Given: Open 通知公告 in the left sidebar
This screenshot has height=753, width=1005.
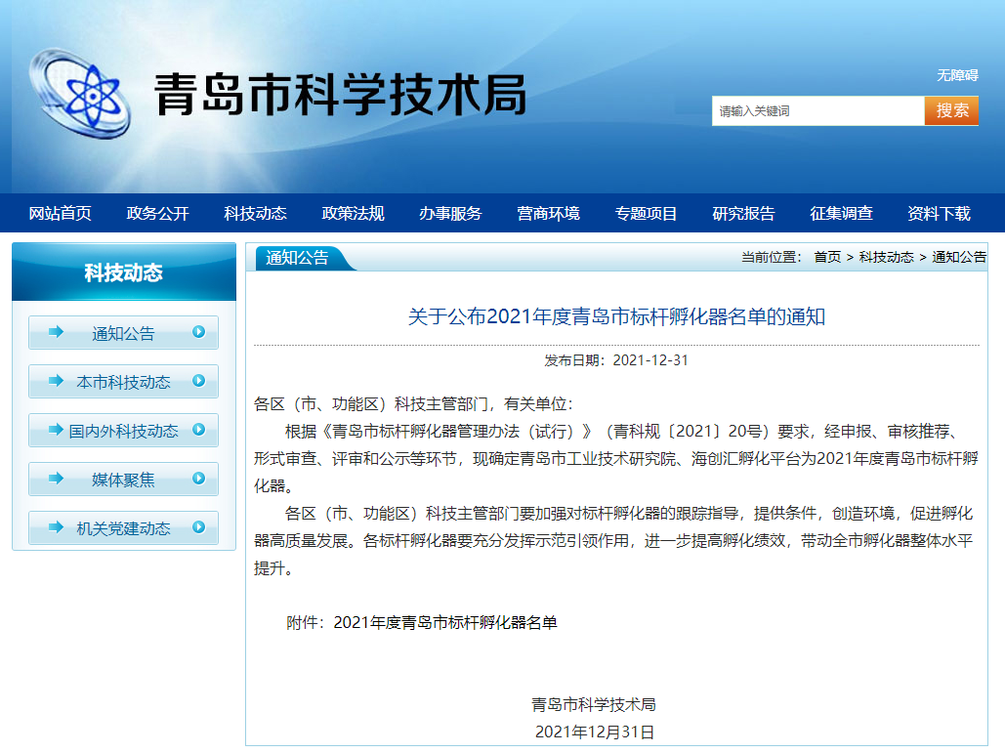Looking at the screenshot, I should pyautogui.click(x=124, y=333).
